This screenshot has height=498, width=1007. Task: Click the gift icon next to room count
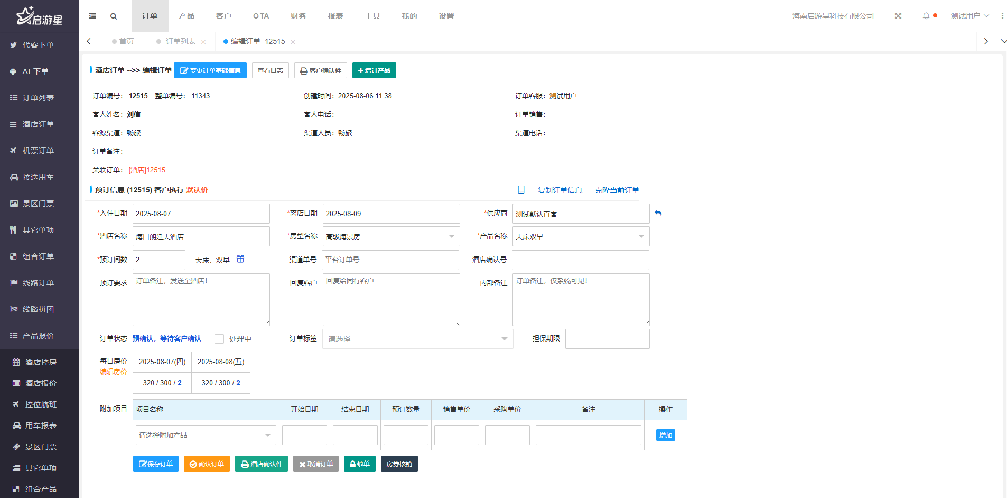tap(240, 259)
